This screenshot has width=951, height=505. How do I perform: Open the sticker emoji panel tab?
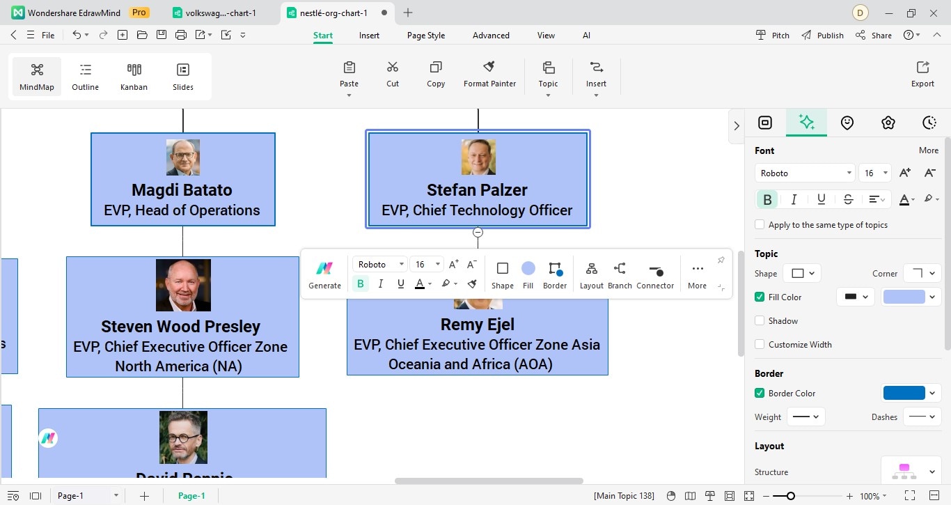847,123
